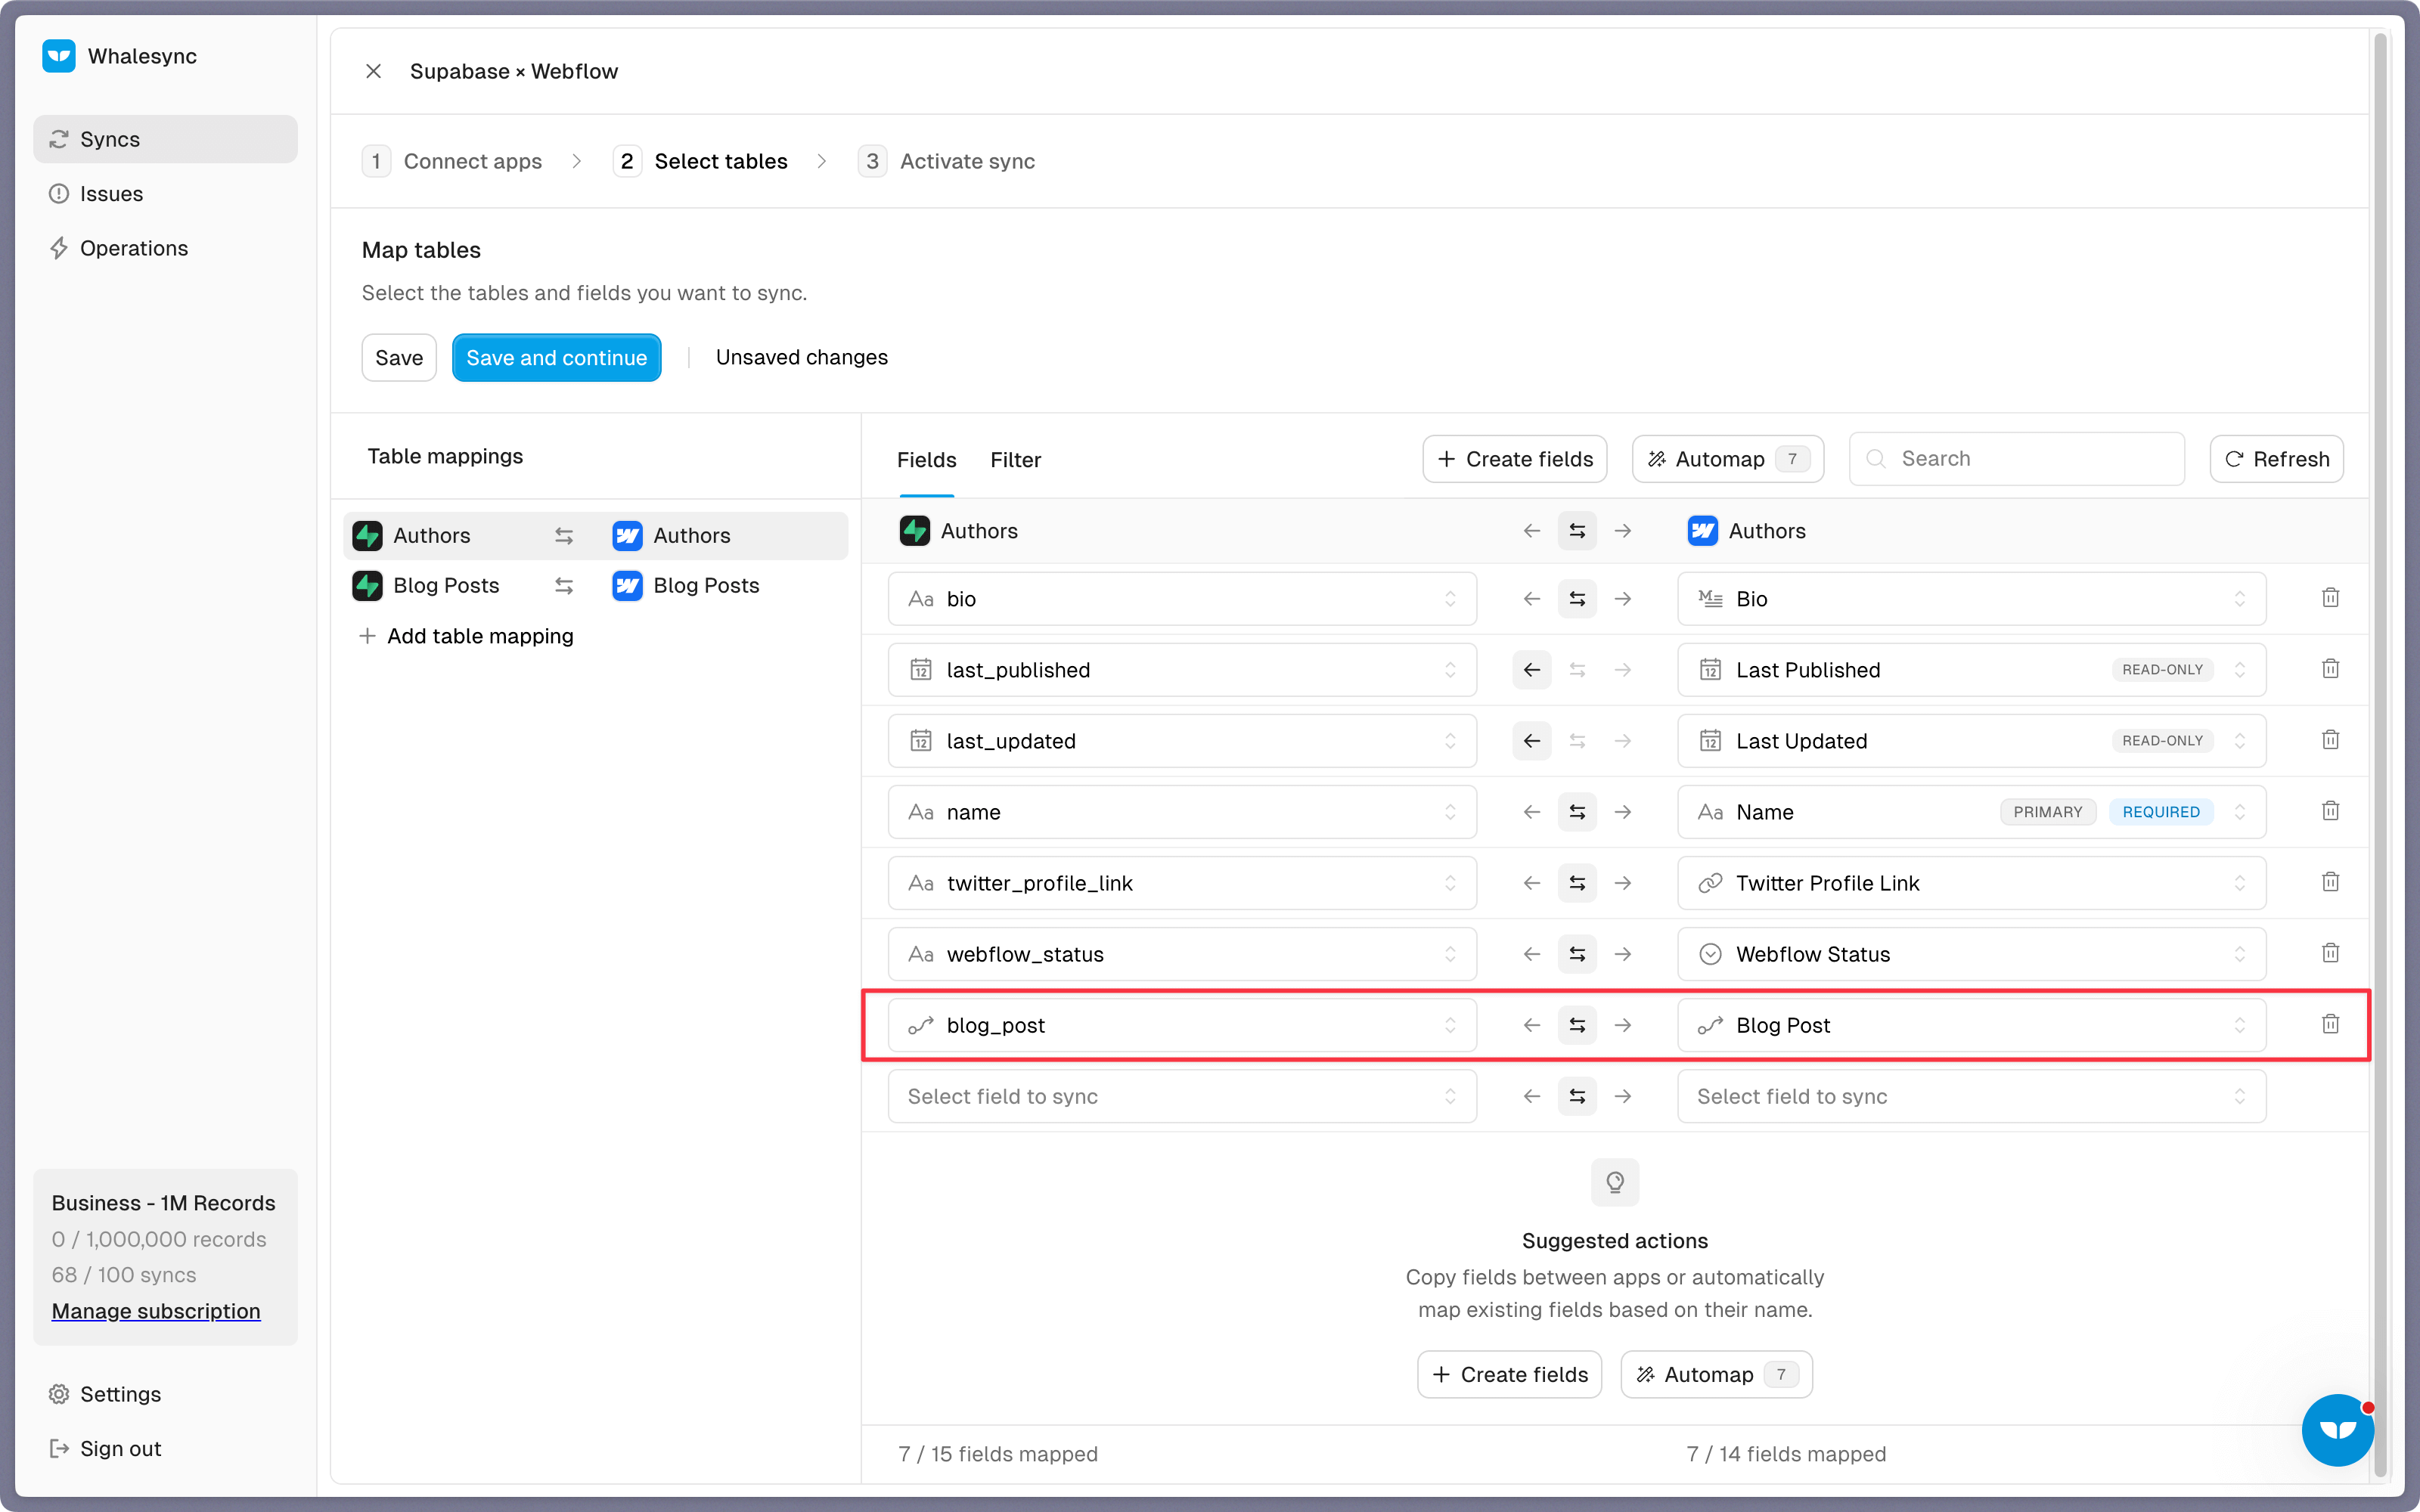Set bio row to sync right only
This screenshot has height=1512, width=2420.
[x=1623, y=599]
